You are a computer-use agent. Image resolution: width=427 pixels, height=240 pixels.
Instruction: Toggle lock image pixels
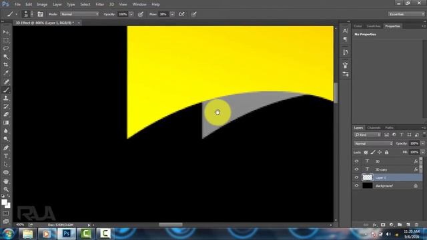(x=373, y=153)
